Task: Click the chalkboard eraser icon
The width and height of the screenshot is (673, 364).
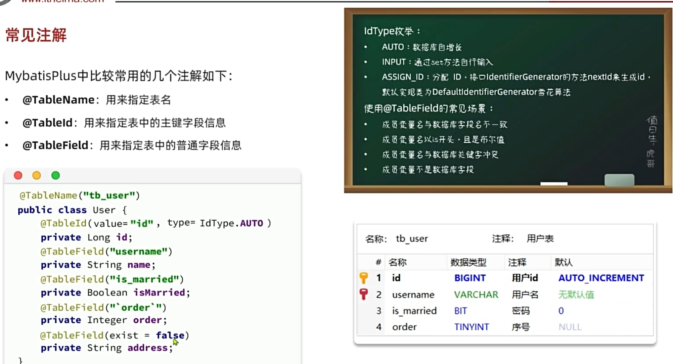Action: (619, 180)
